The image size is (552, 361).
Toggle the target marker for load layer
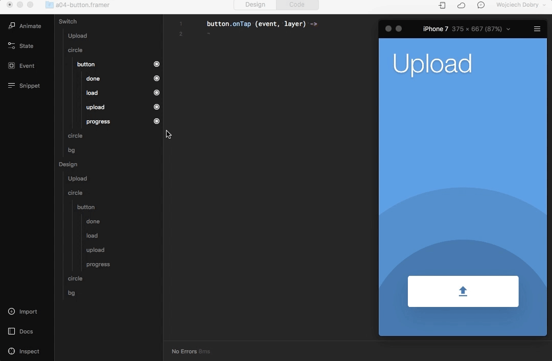pos(157,93)
